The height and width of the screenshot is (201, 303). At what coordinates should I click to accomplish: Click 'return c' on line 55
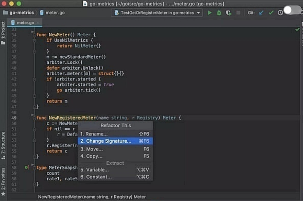click(57, 151)
